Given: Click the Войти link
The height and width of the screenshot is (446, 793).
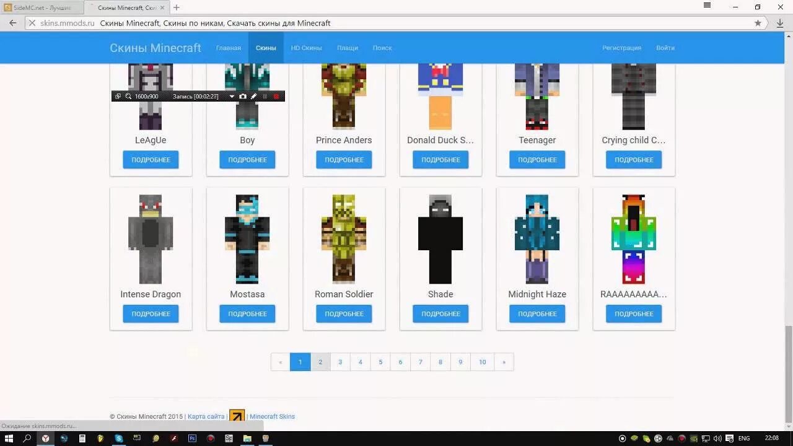Looking at the screenshot, I should pos(665,48).
